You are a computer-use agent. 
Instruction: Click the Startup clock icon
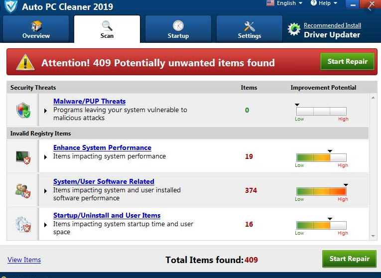coord(178,26)
